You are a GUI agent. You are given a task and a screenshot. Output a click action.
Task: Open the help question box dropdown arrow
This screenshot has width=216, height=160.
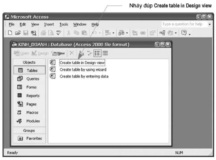[x=209, y=24]
